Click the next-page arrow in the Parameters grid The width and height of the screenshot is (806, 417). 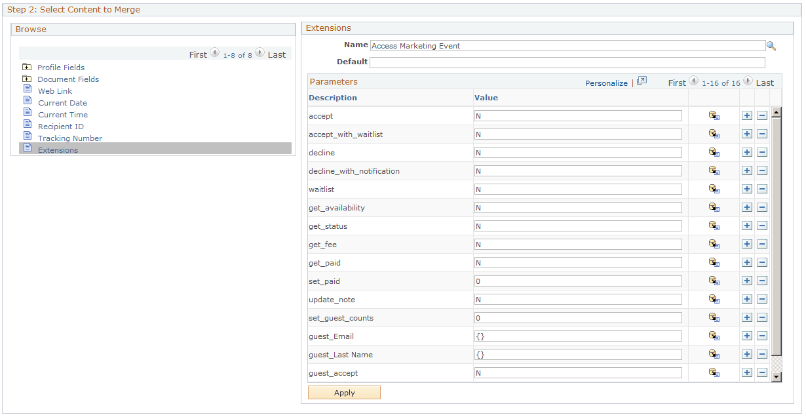click(x=748, y=81)
